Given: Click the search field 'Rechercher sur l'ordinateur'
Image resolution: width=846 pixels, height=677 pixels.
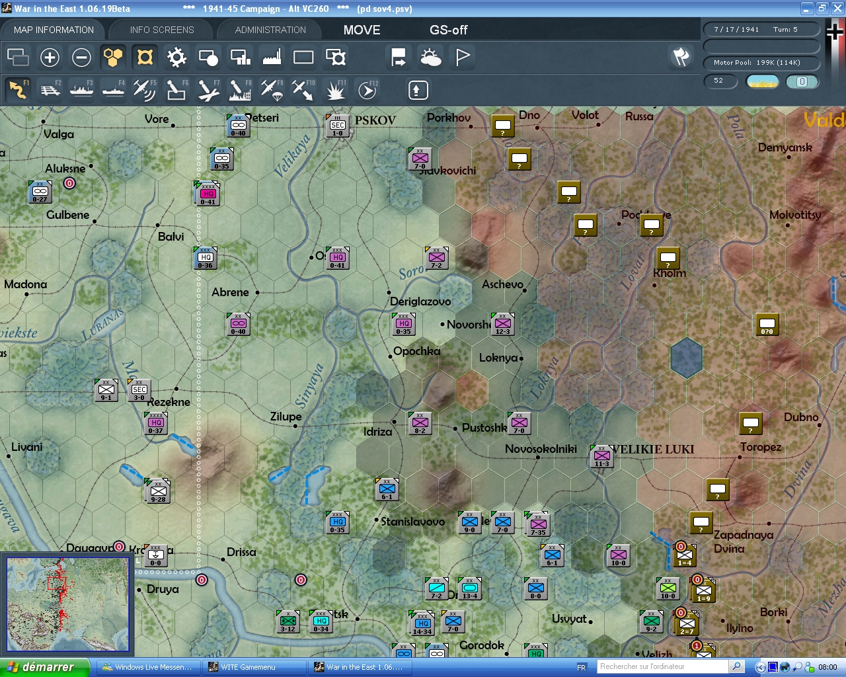Looking at the screenshot, I should tap(662, 666).
